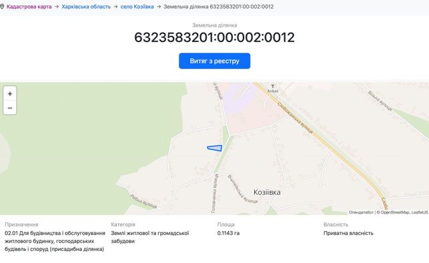This screenshot has width=429, height=263.
Task: Click the Козіївка village label on map
Action: (x=267, y=192)
